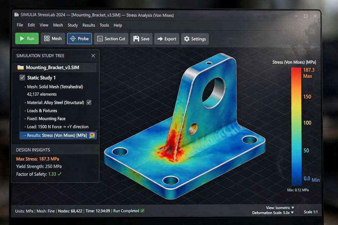Click Factor of Safety: 1.33 value
The width and height of the screenshot is (338, 225).
click(x=52, y=174)
